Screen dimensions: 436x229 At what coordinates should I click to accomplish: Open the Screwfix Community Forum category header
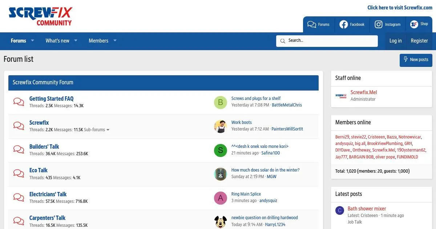(x=43, y=83)
